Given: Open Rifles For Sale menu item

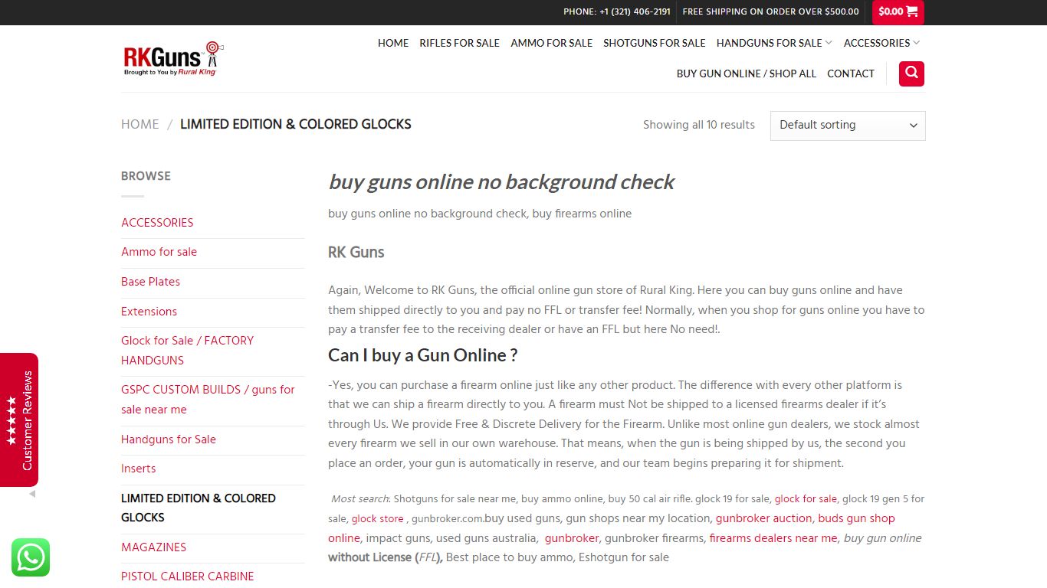Looking at the screenshot, I should pos(459,43).
